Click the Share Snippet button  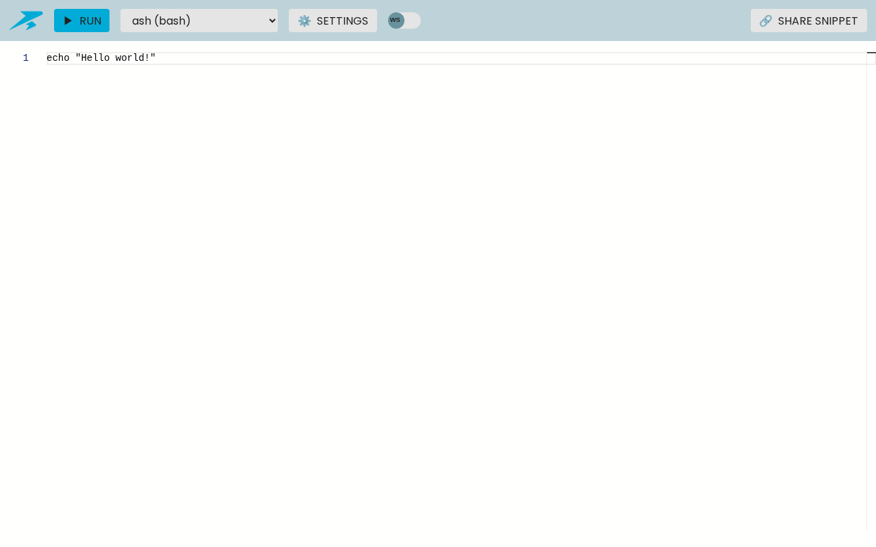point(809,21)
